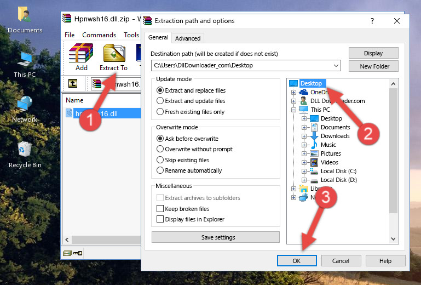Screen dimensions: 421x285
Task: Click the Help button
Action: pos(385,261)
